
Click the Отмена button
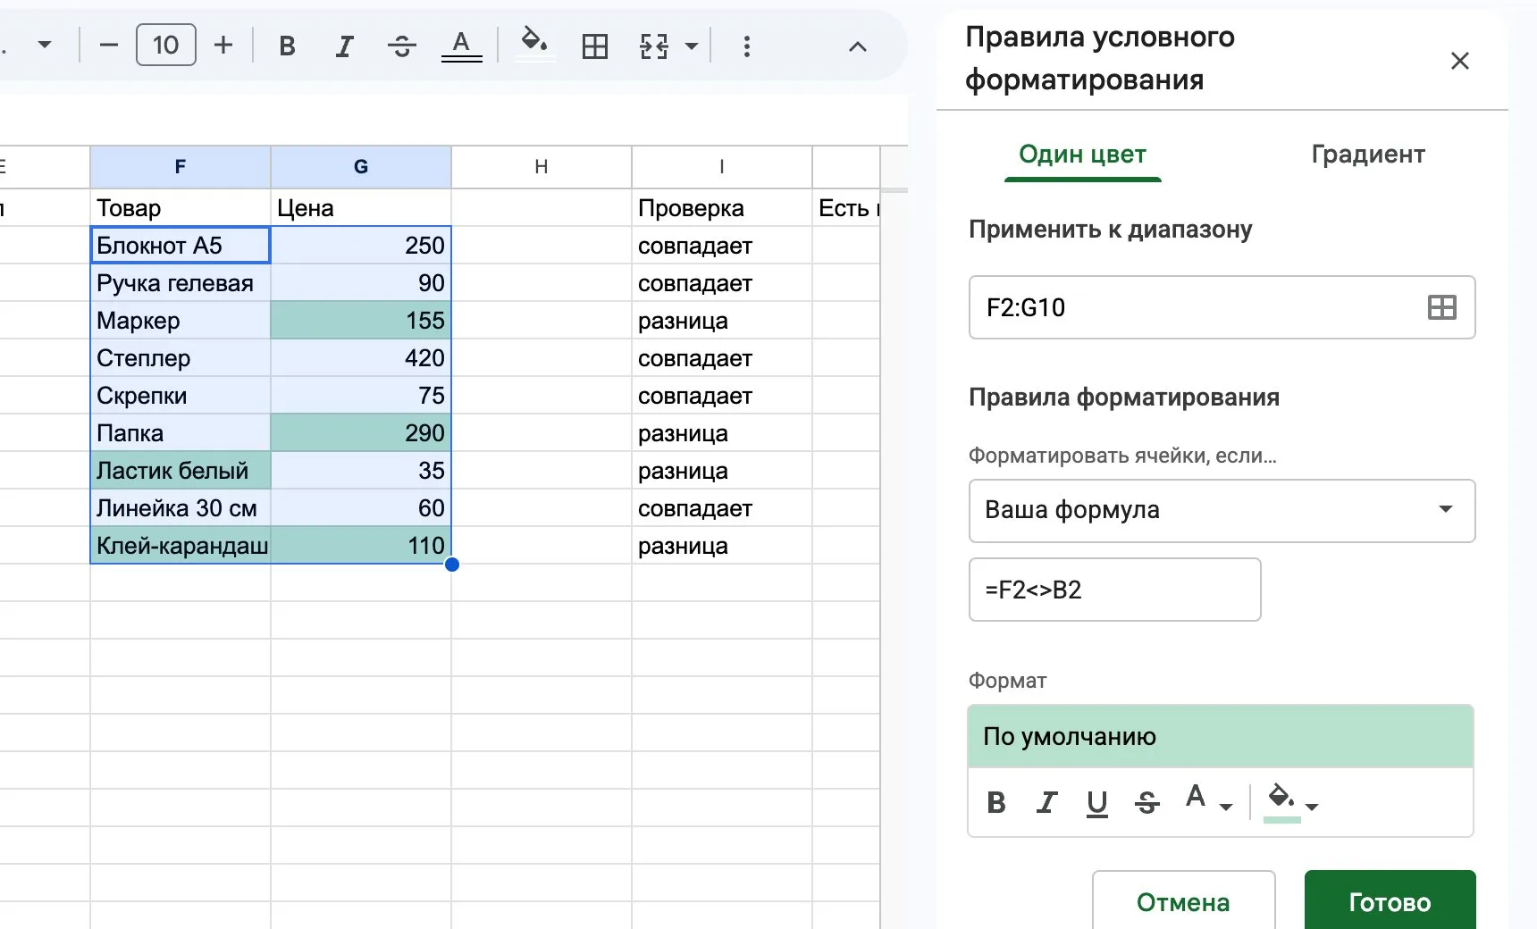point(1183,900)
